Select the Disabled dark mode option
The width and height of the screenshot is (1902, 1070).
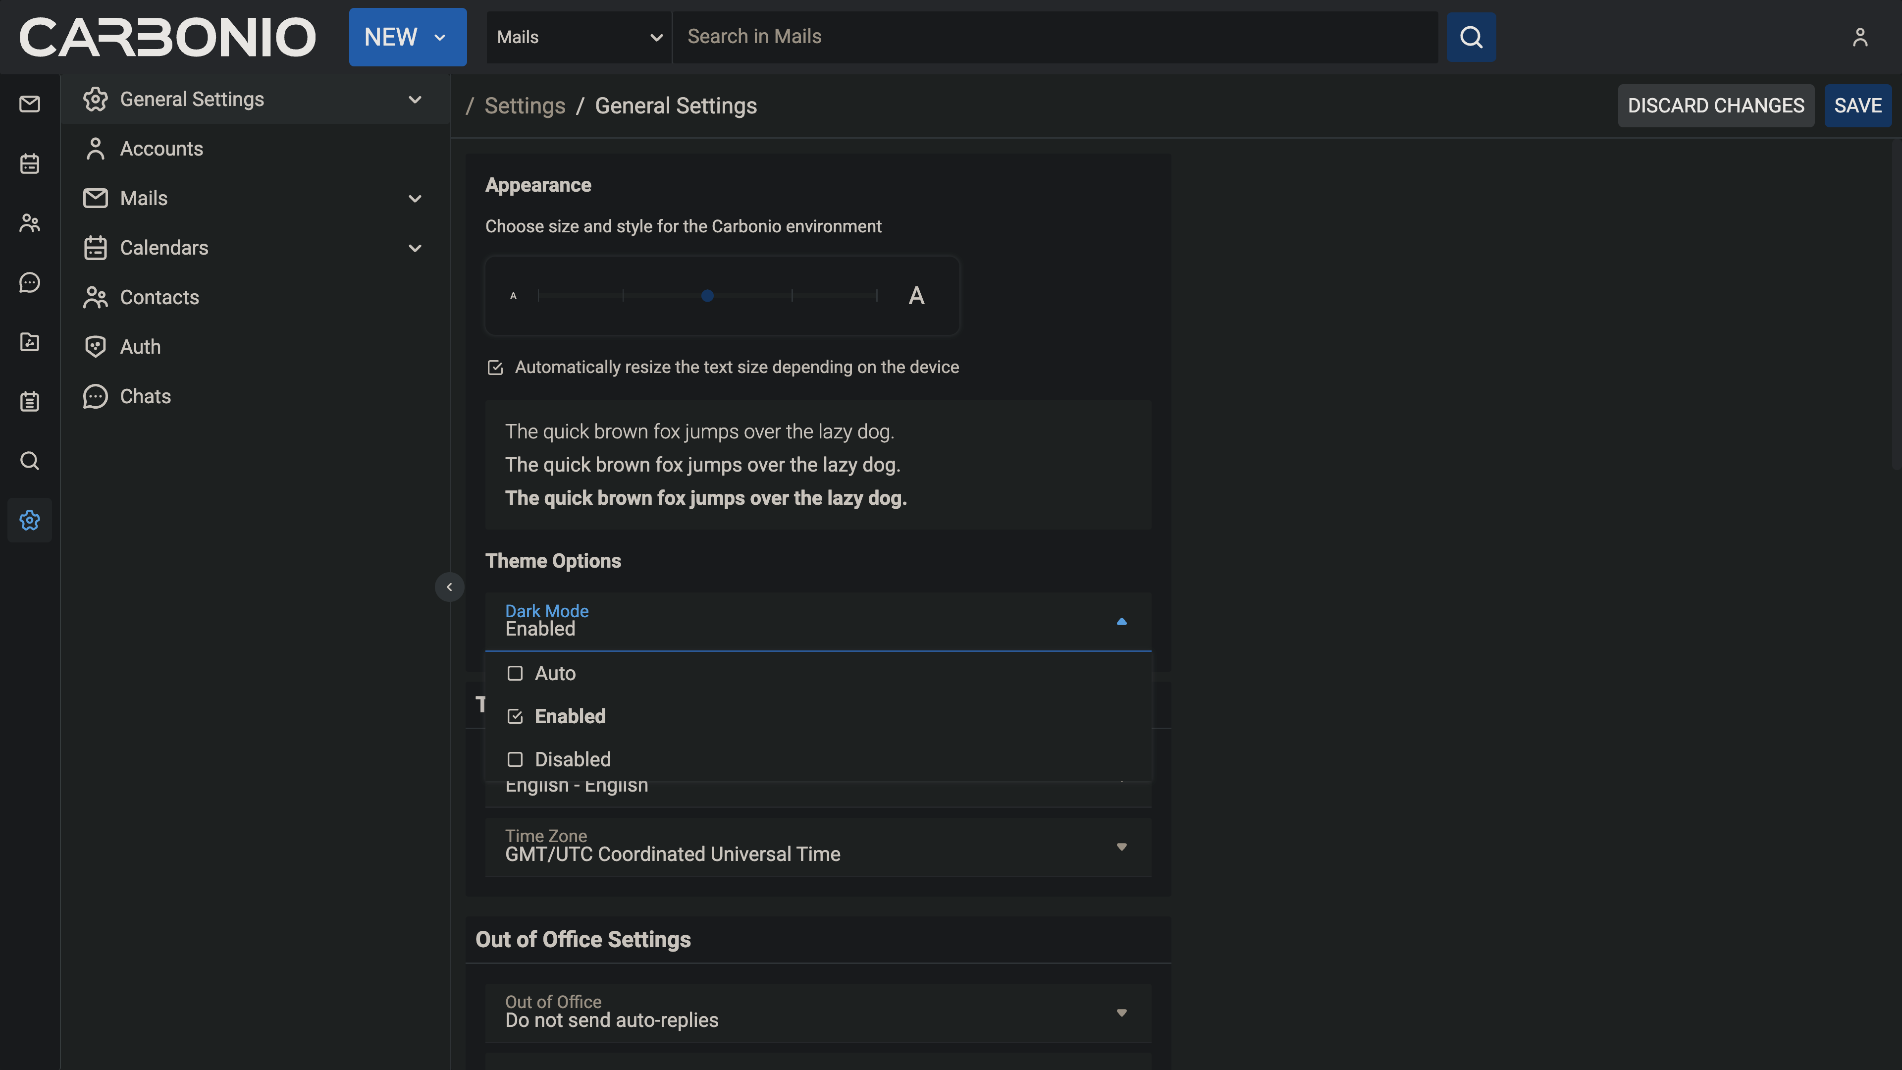coord(572,759)
